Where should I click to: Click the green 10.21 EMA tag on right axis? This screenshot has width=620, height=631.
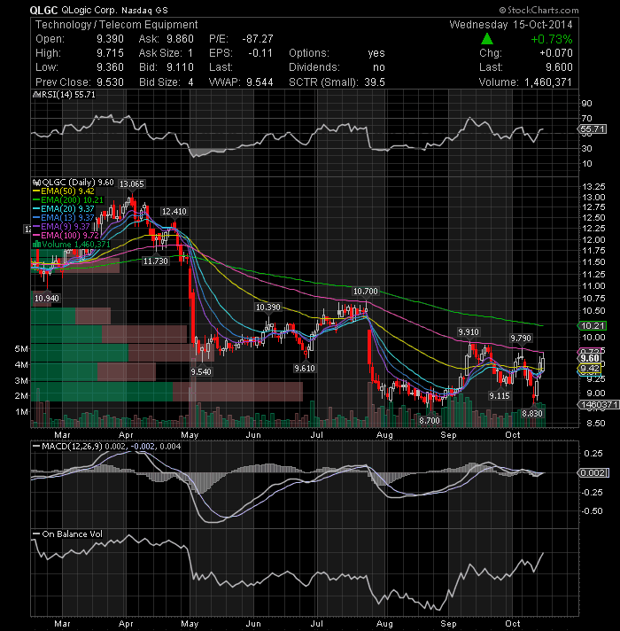point(593,325)
